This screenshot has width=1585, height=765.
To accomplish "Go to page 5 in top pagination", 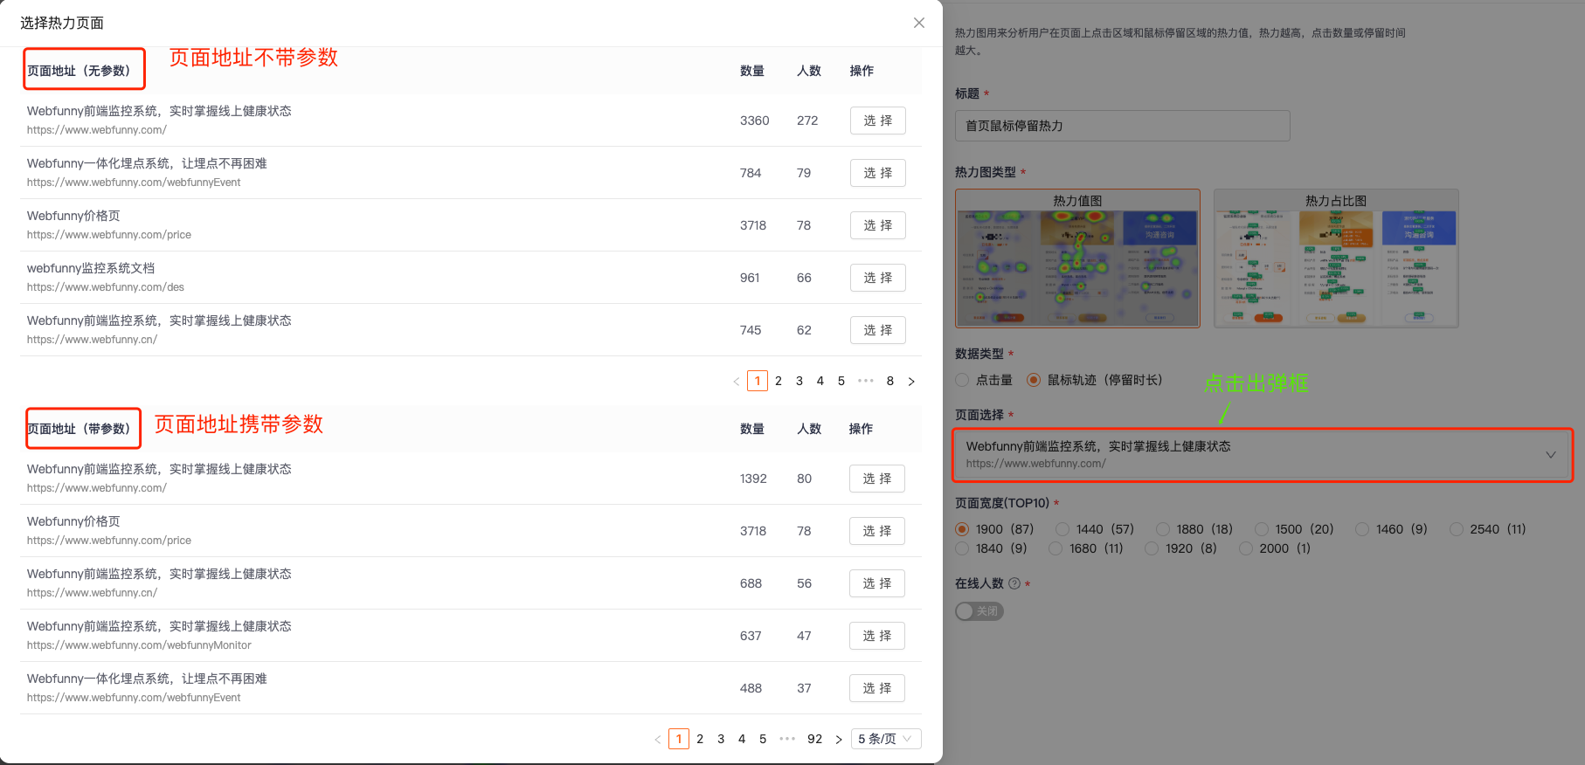I will [x=841, y=381].
